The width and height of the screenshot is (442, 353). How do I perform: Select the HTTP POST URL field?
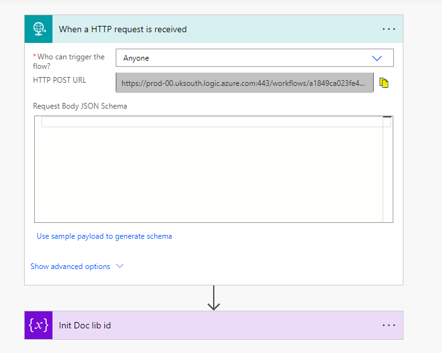[244, 83]
